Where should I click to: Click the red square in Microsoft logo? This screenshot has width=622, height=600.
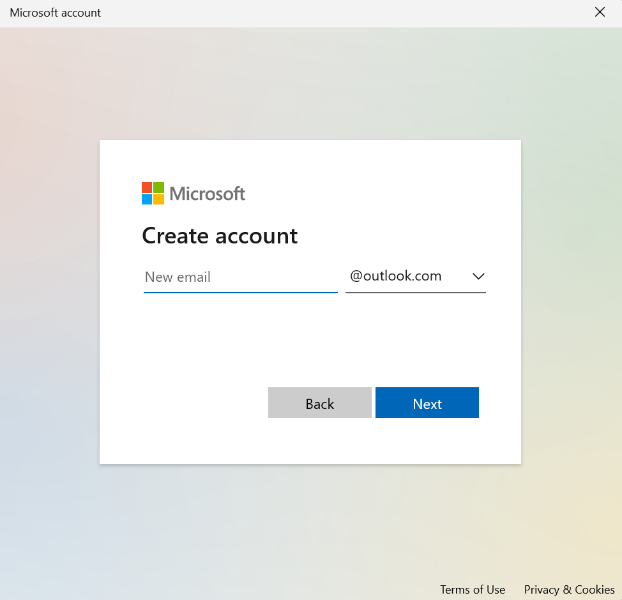point(147,187)
